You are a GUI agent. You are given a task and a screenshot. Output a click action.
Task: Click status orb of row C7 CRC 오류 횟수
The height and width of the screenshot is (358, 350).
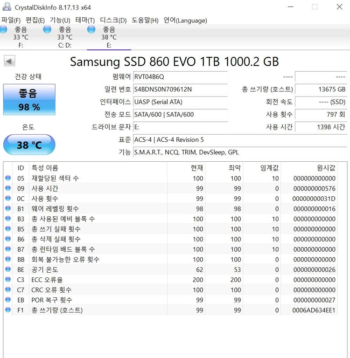[x=8, y=289]
